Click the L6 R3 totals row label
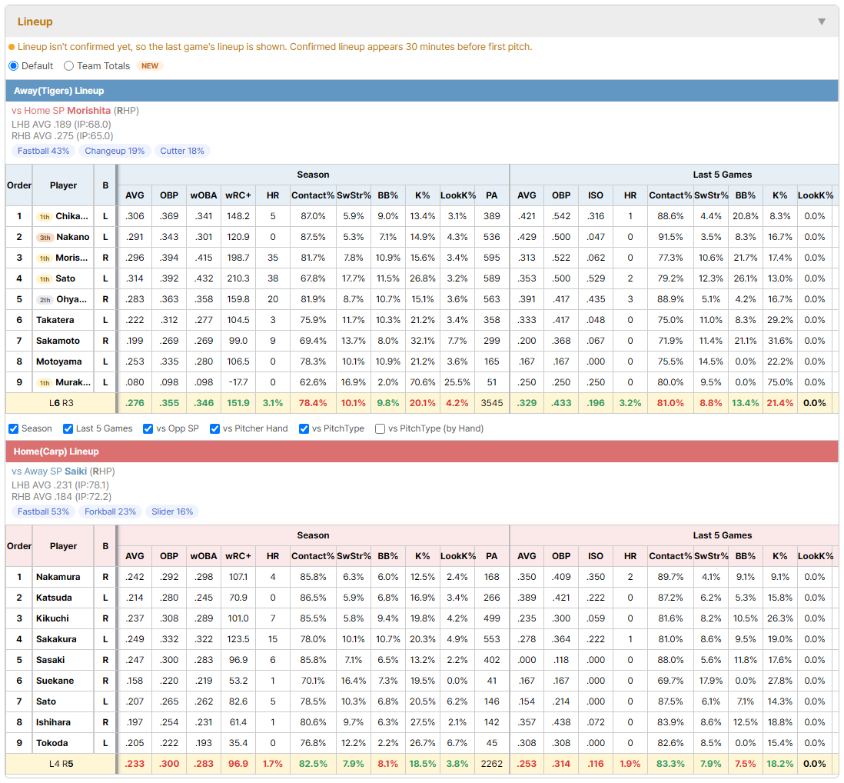This screenshot has width=844, height=783. [x=61, y=403]
